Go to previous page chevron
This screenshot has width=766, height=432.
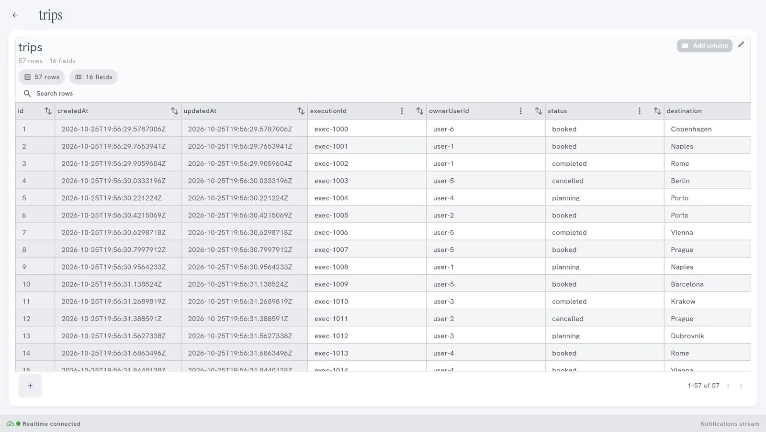(x=728, y=386)
